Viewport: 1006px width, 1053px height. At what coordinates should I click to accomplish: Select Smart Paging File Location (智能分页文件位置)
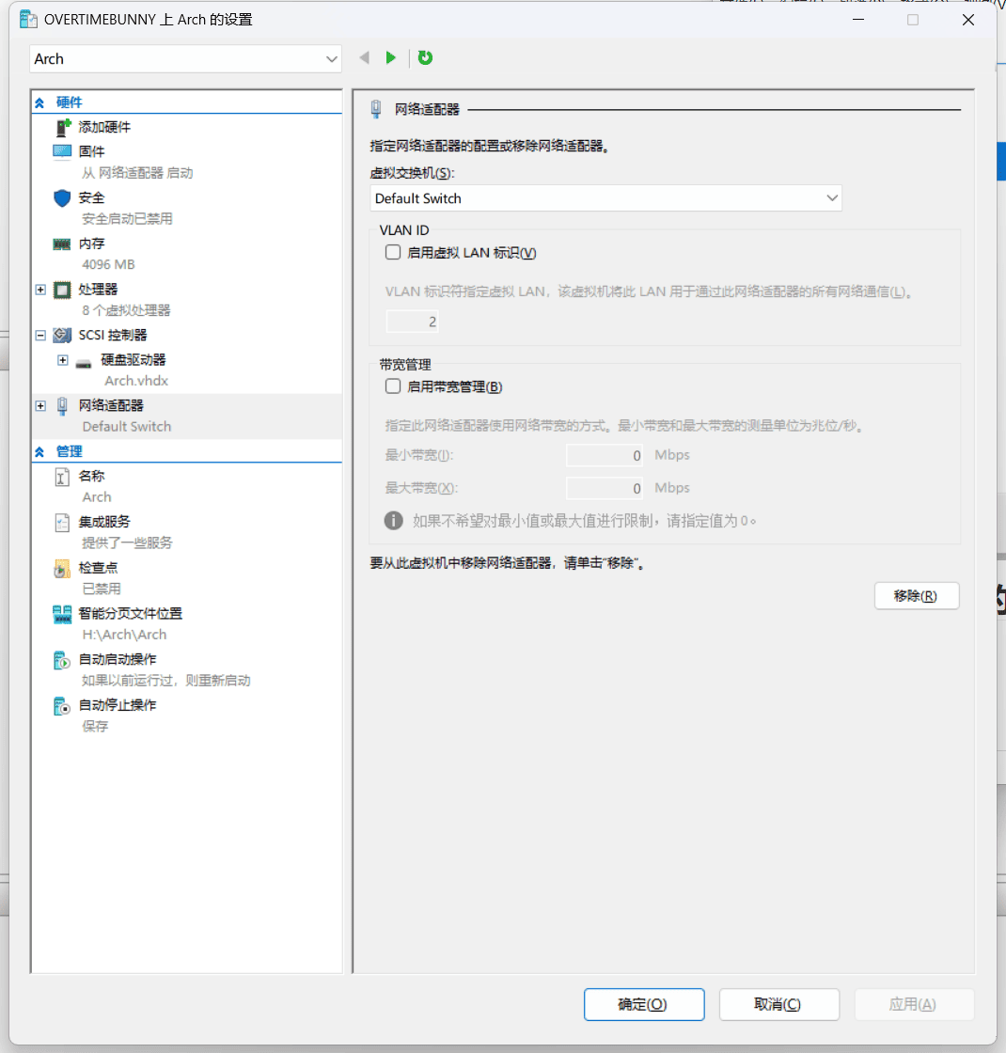tap(130, 614)
